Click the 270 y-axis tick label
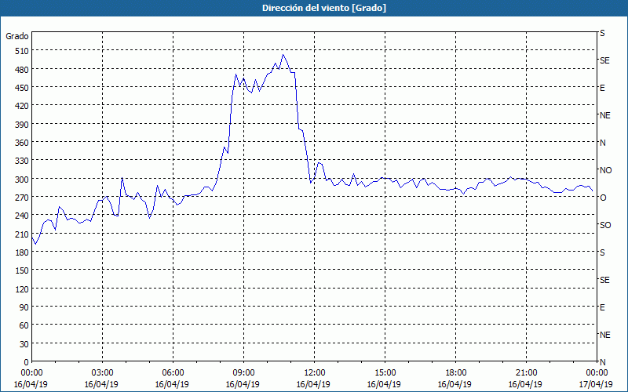Viewport: 628px width, 392px height. [x=22, y=198]
